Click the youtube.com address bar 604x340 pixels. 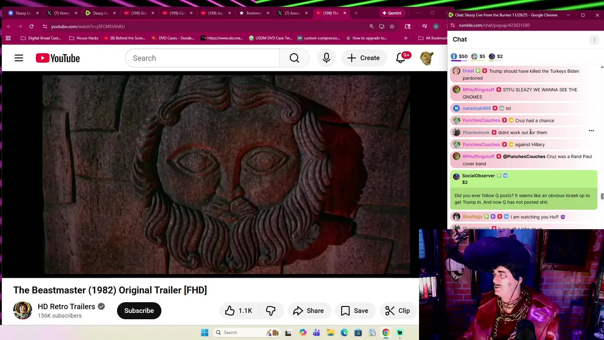click(x=203, y=26)
